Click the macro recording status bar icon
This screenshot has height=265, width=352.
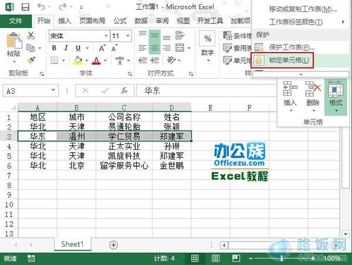coord(31,259)
